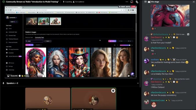Expand the browser bookmarks overflow arrow
This screenshot has height=110, width=196.
click(x=127, y=12)
